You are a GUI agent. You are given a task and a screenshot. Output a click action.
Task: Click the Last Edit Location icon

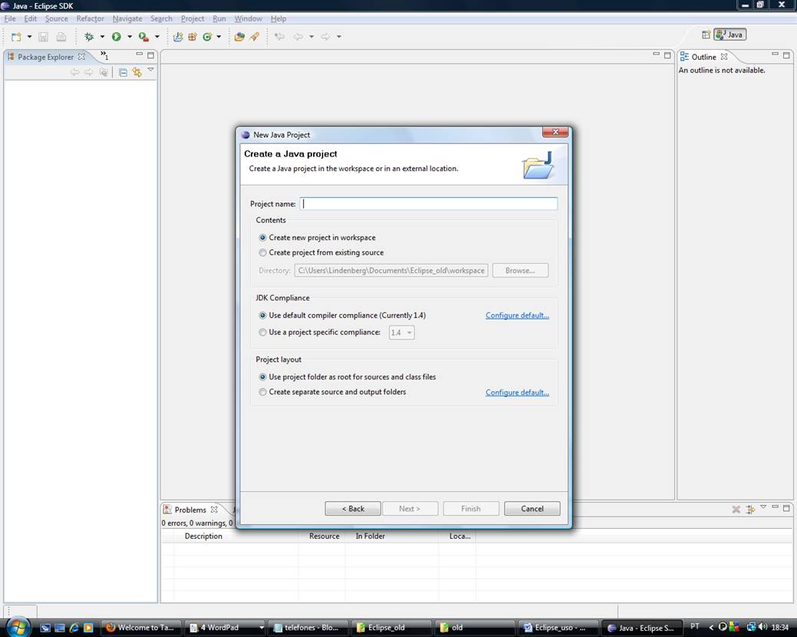pos(279,37)
